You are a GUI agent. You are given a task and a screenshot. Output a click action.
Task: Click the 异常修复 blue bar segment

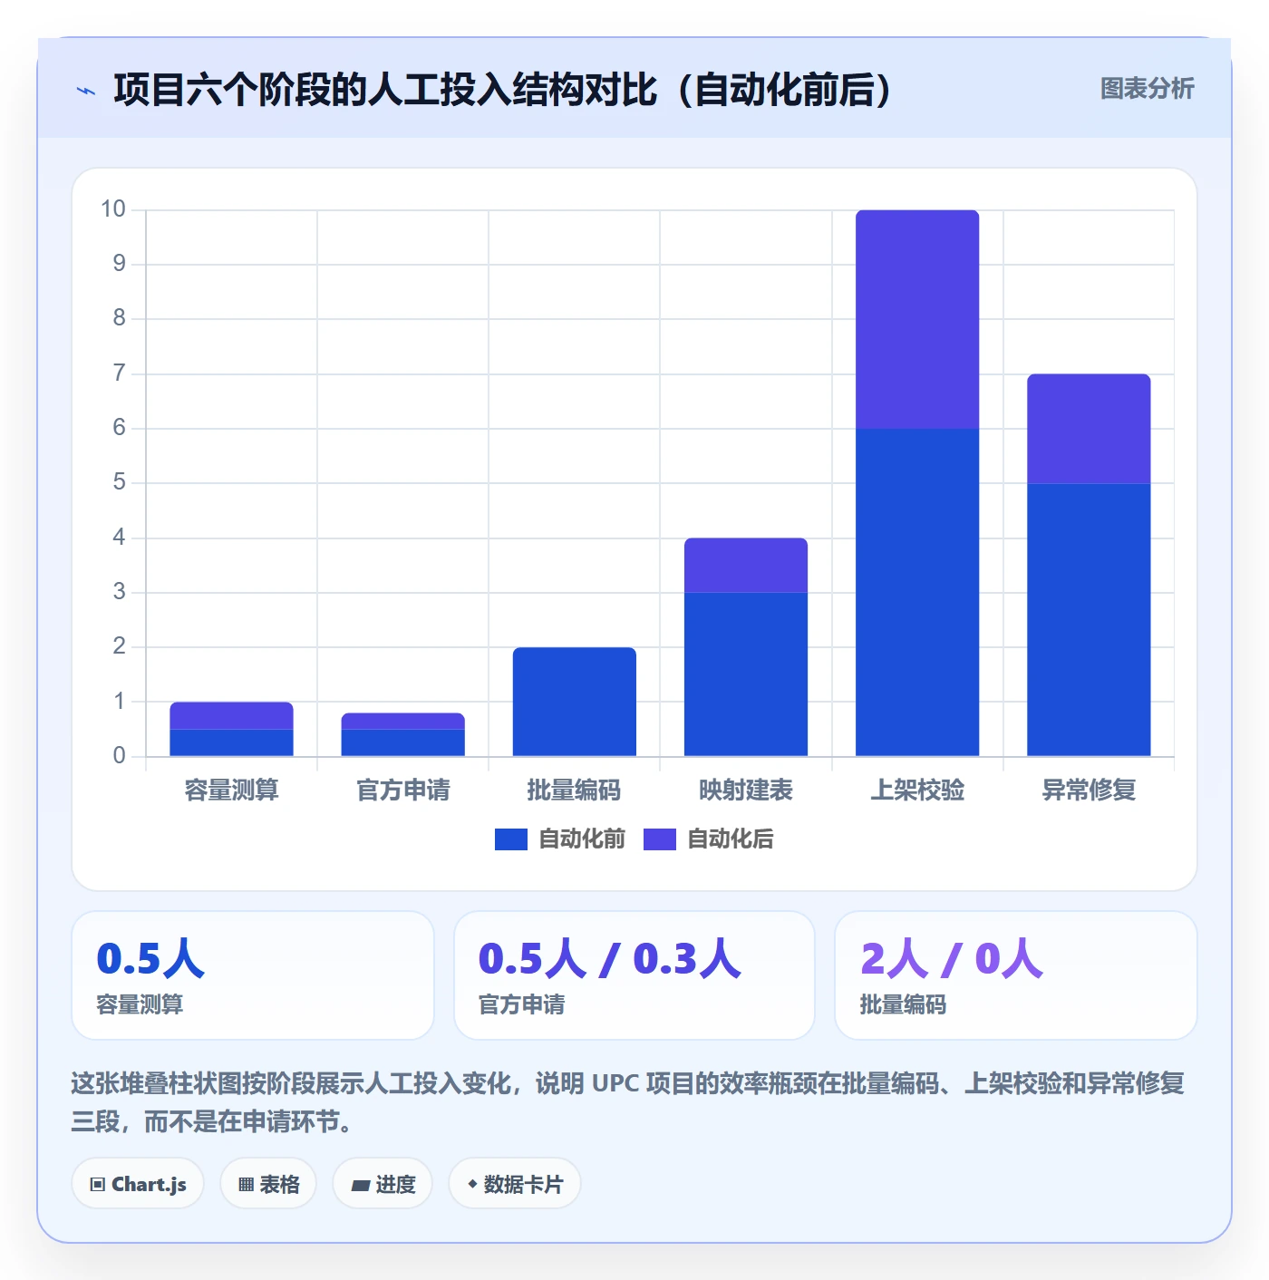tap(1089, 619)
